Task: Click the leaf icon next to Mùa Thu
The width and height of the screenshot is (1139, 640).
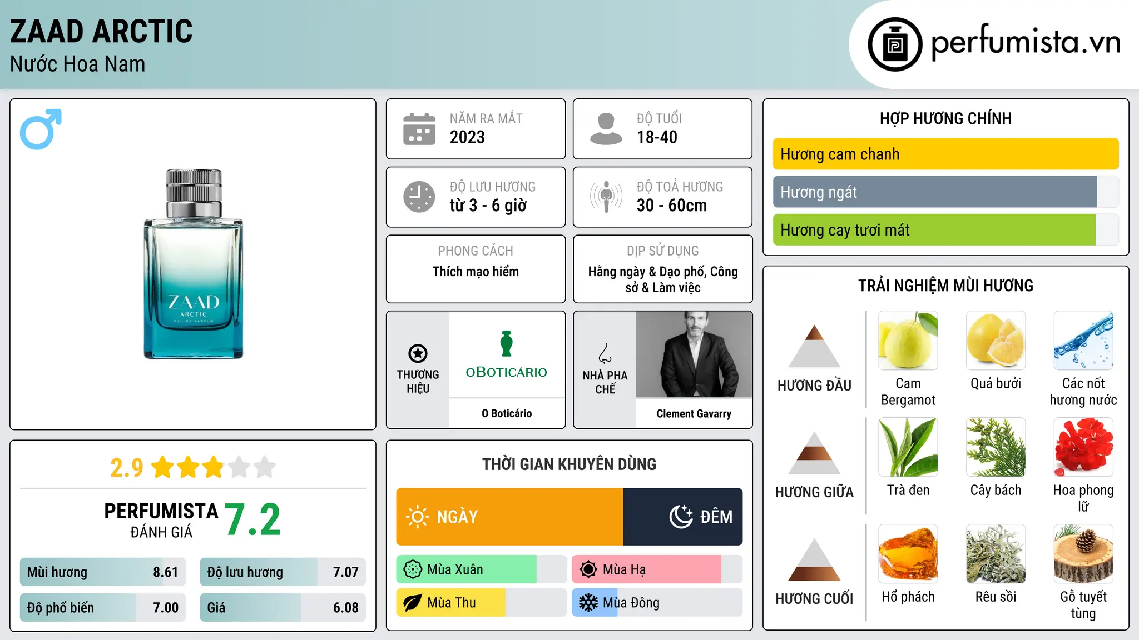Action: click(x=413, y=603)
